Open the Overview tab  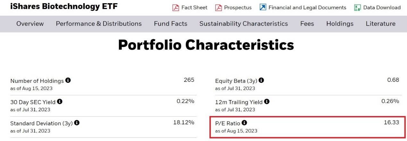[30, 24]
